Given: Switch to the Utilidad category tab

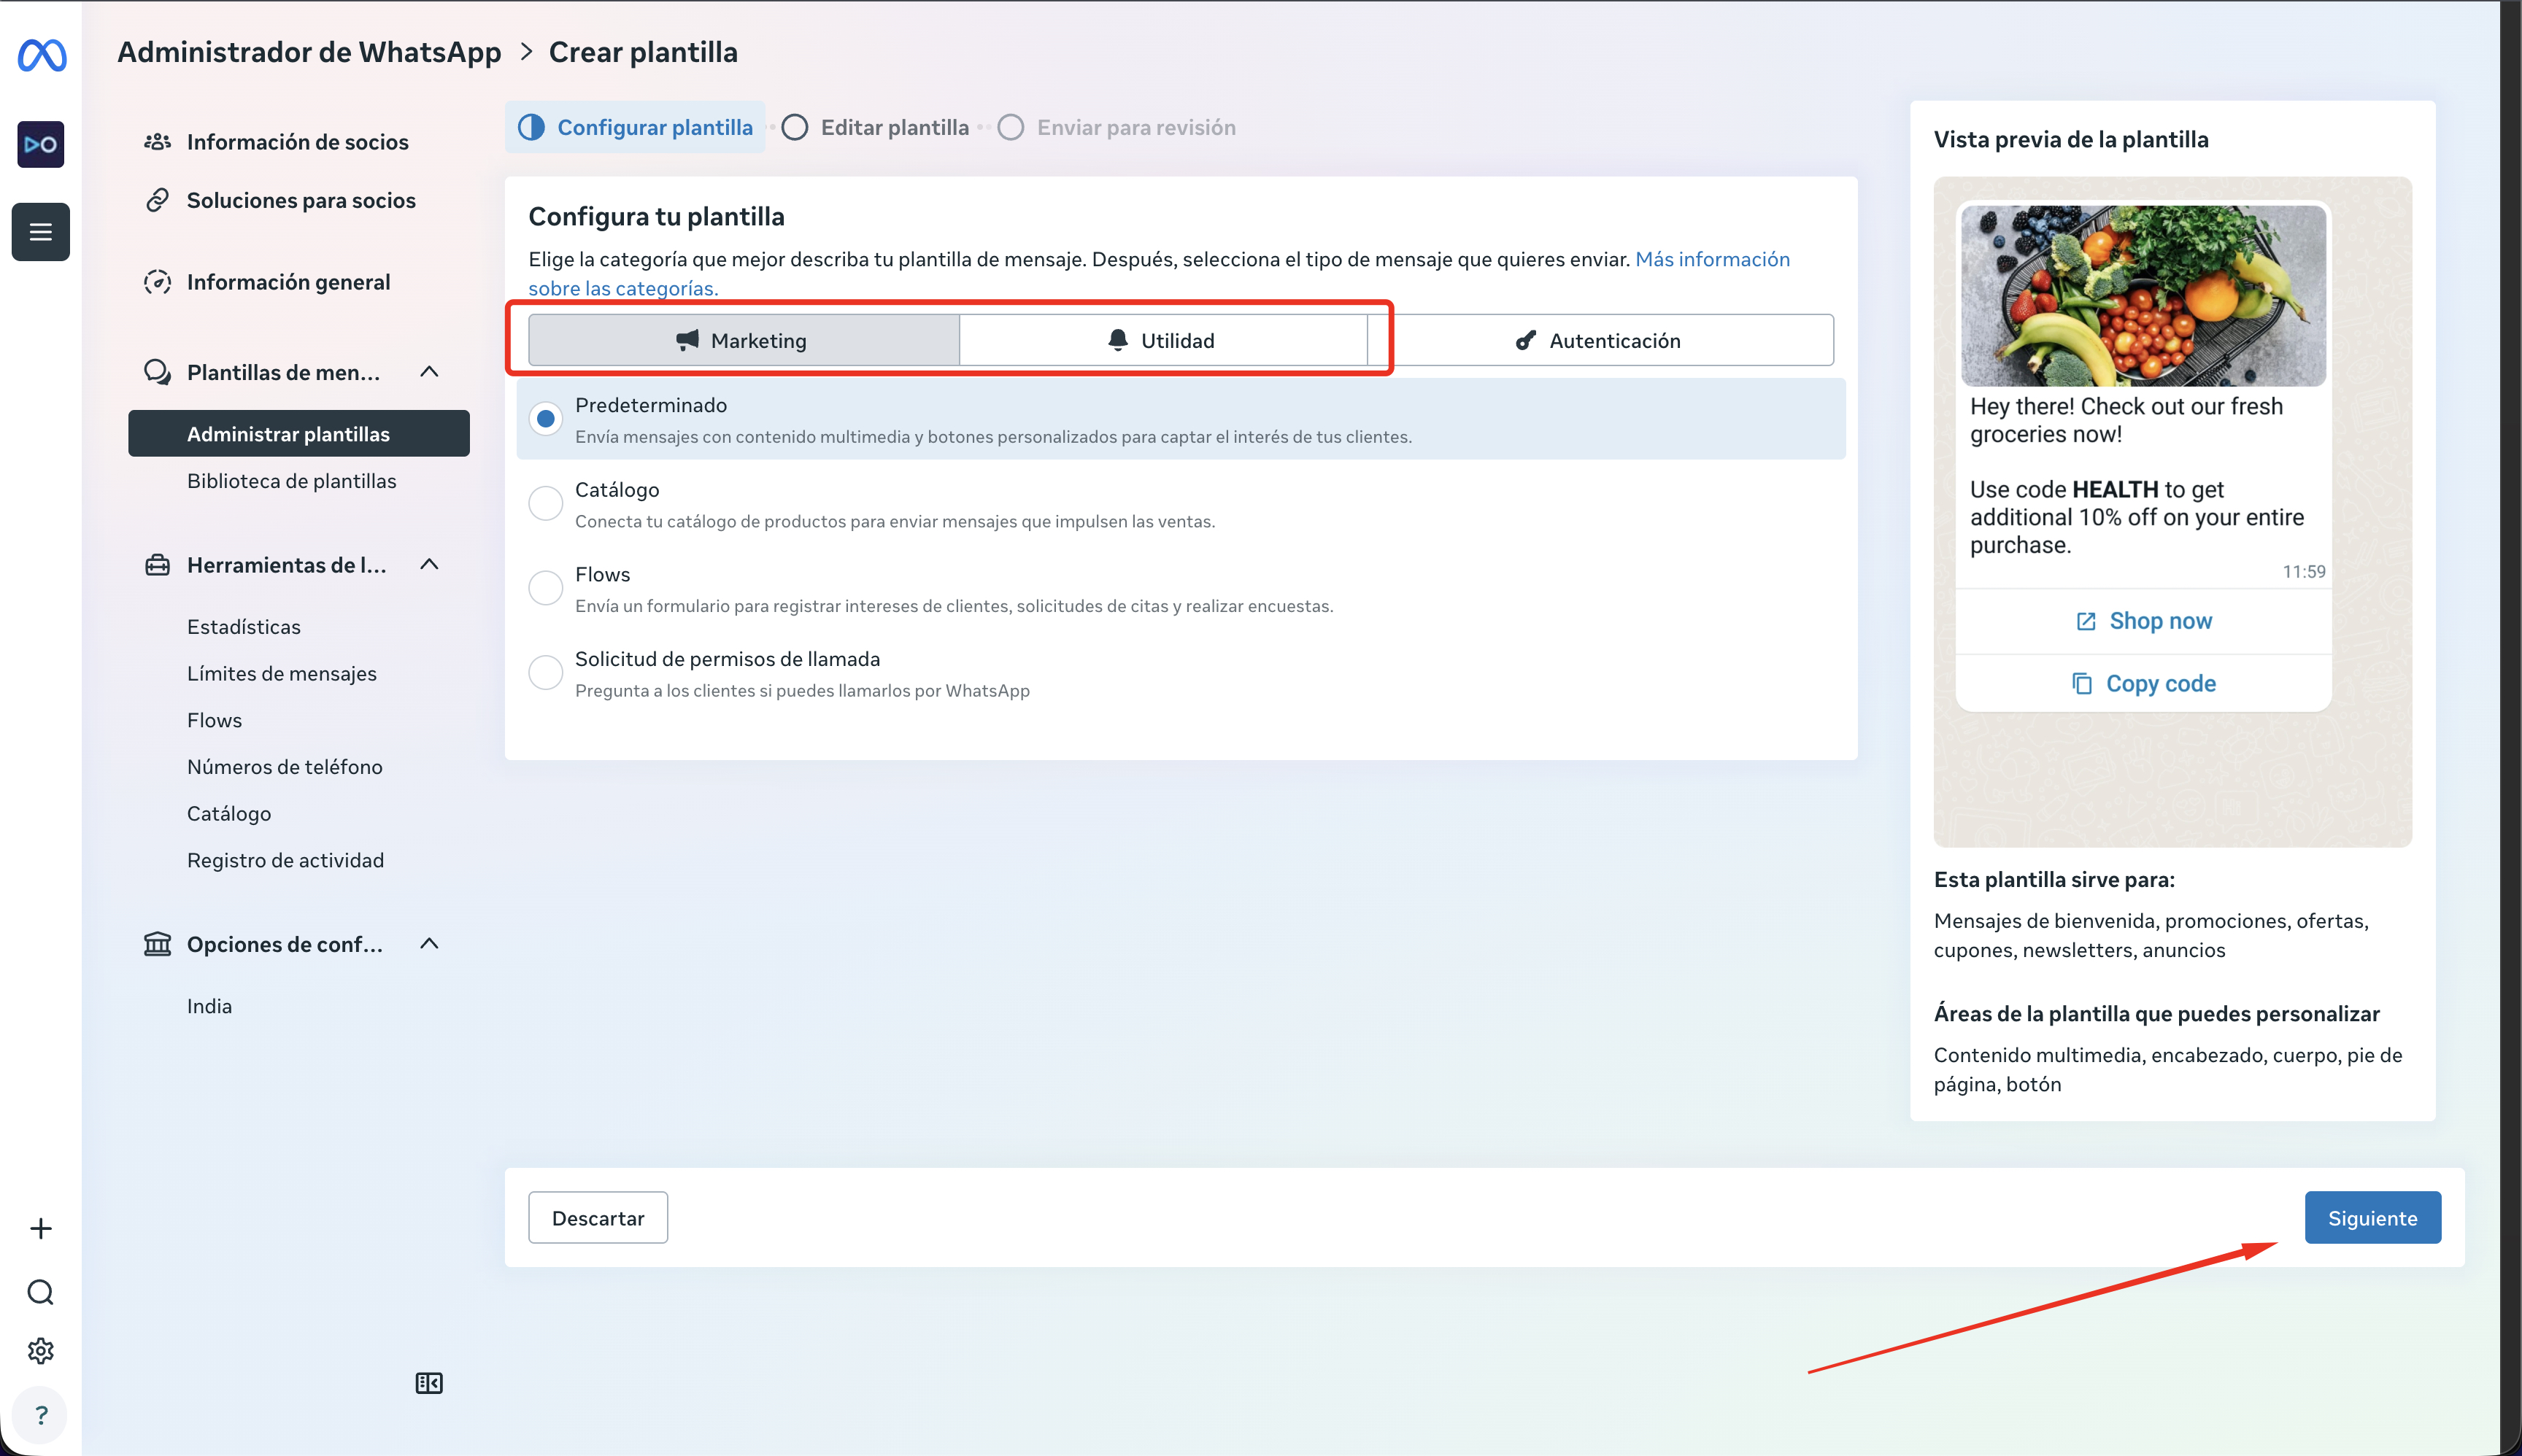Looking at the screenshot, I should (x=1162, y=340).
